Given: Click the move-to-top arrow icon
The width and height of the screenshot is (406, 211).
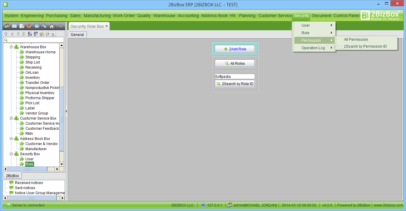Looking at the screenshot, I should [6, 34].
